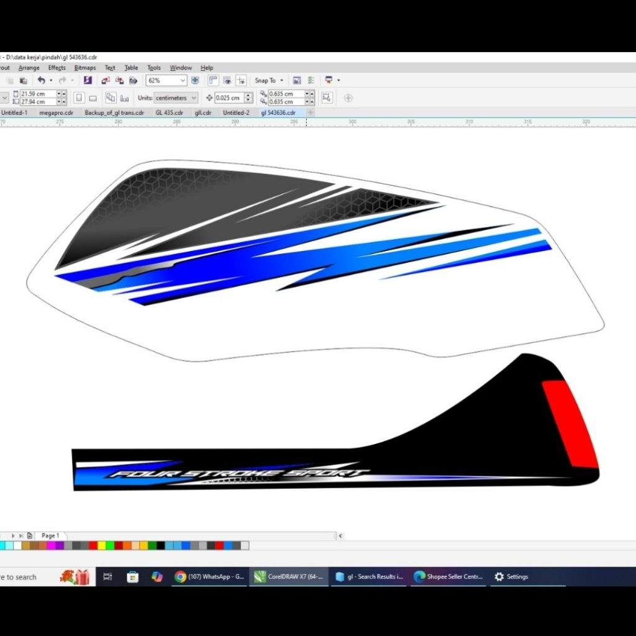Toggle portrait page orientation
The width and height of the screenshot is (636, 636).
pos(79,98)
